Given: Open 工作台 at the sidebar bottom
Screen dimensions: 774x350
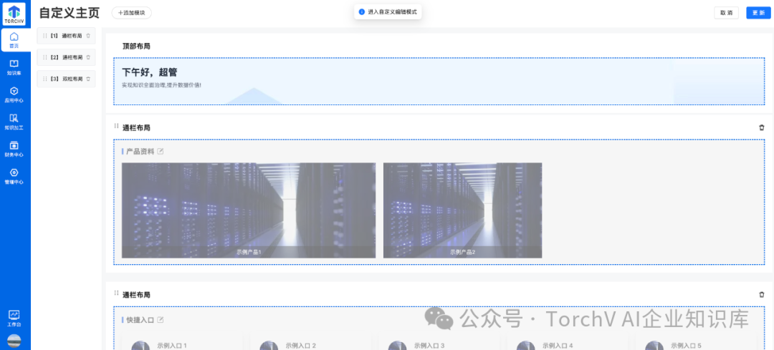Looking at the screenshot, I should (x=14, y=319).
